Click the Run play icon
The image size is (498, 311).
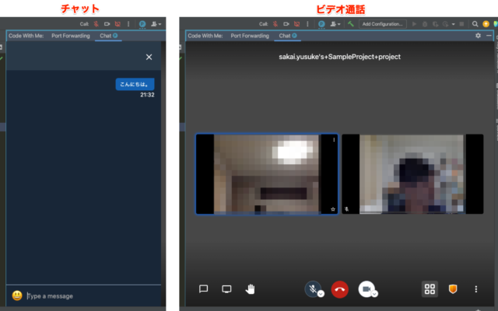(x=414, y=24)
